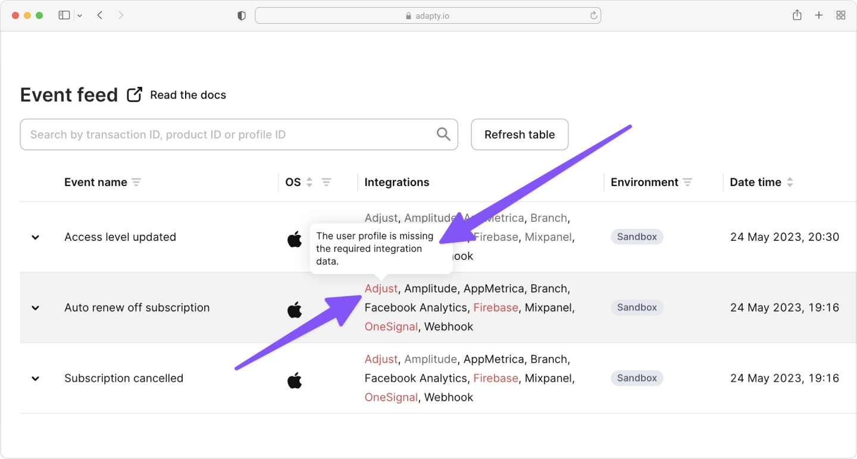Open the OS column filter icon
The width and height of the screenshot is (857, 459).
click(x=326, y=183)
